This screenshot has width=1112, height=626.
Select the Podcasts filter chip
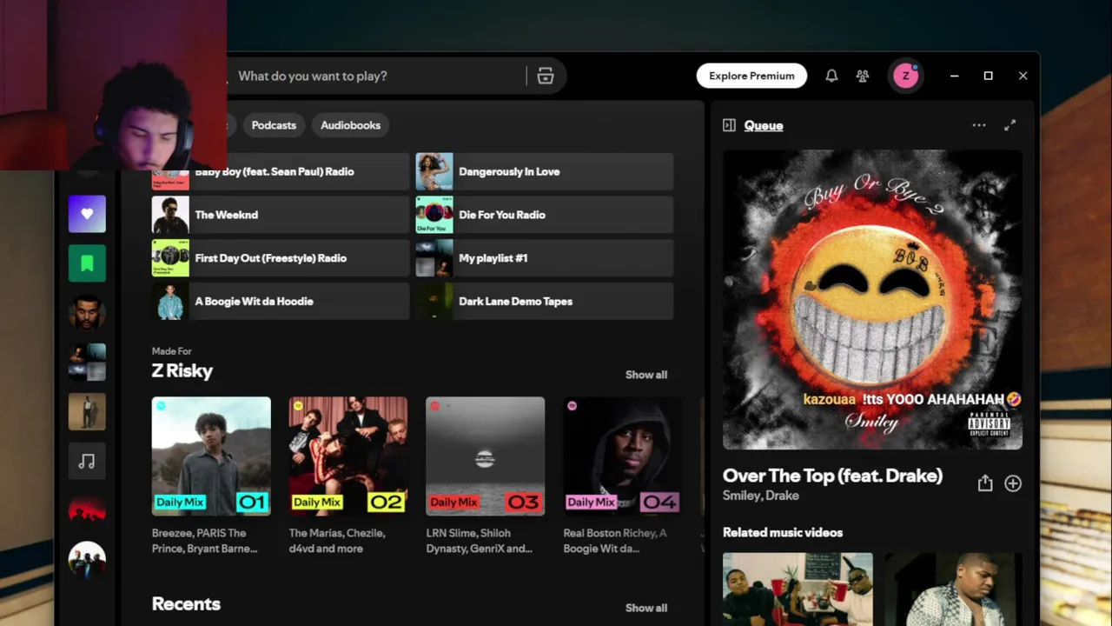point(274,125)
